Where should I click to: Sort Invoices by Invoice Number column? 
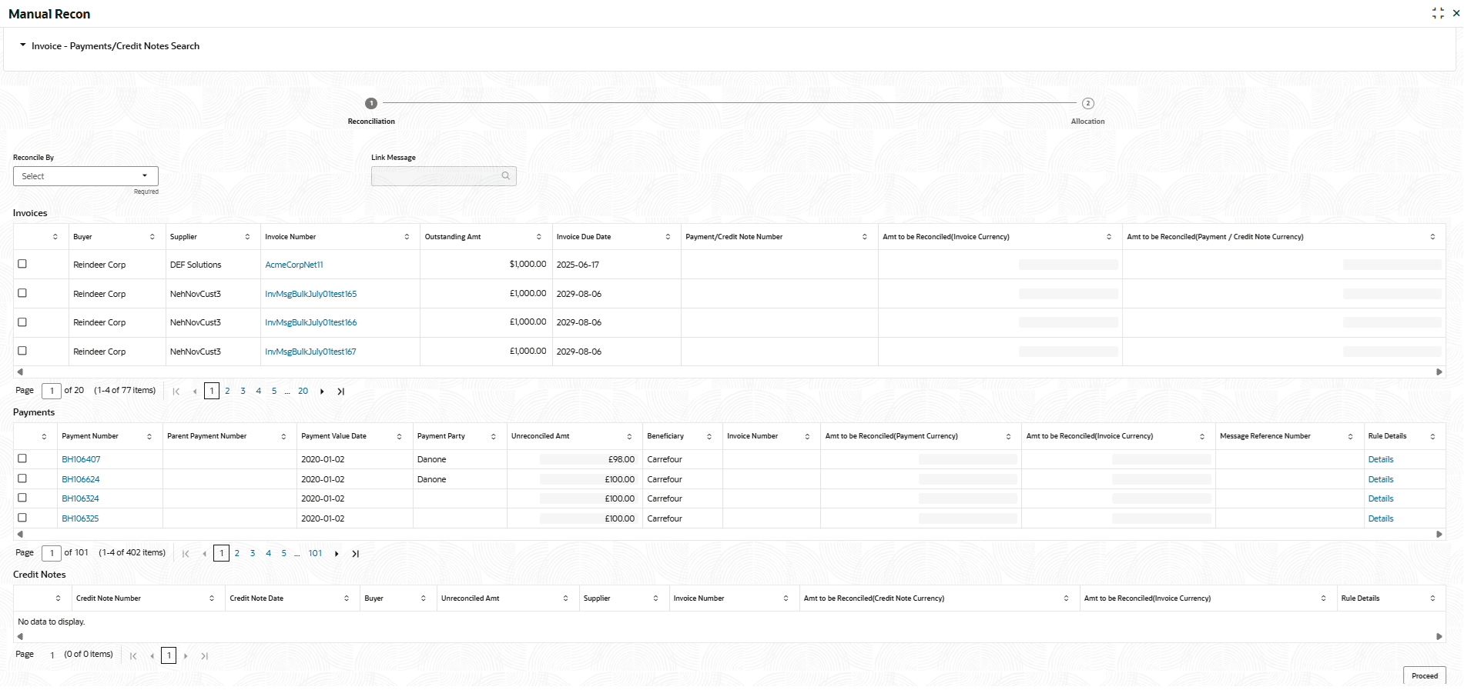tap(407, 237)
